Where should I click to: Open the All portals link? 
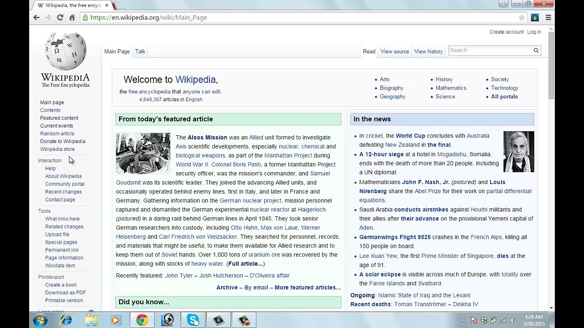(504, 97)
